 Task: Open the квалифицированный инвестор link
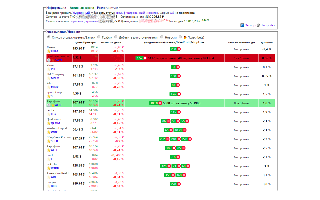pos(137,13)
